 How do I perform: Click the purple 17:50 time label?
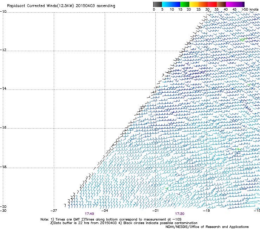pyautogui.click(x=180, y=214)
